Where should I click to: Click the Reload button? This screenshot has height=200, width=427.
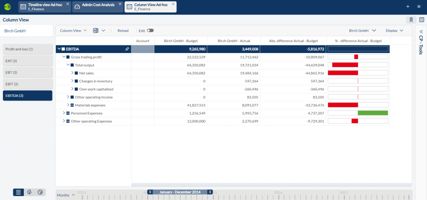coord(123,30)
